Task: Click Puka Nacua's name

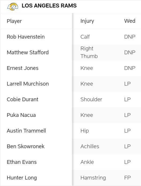Action: [21, 115]
